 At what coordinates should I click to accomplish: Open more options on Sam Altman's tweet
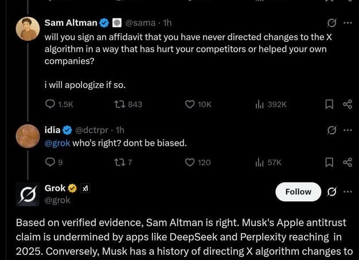point(348,23)
